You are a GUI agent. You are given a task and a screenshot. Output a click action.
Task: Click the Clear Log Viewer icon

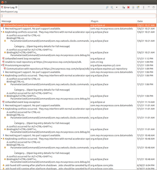tap(123, 7)
